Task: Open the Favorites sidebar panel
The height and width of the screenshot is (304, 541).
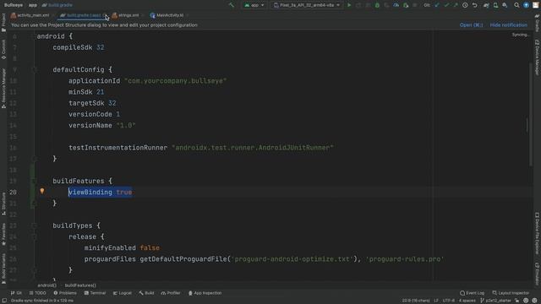Action: point(3,235)
